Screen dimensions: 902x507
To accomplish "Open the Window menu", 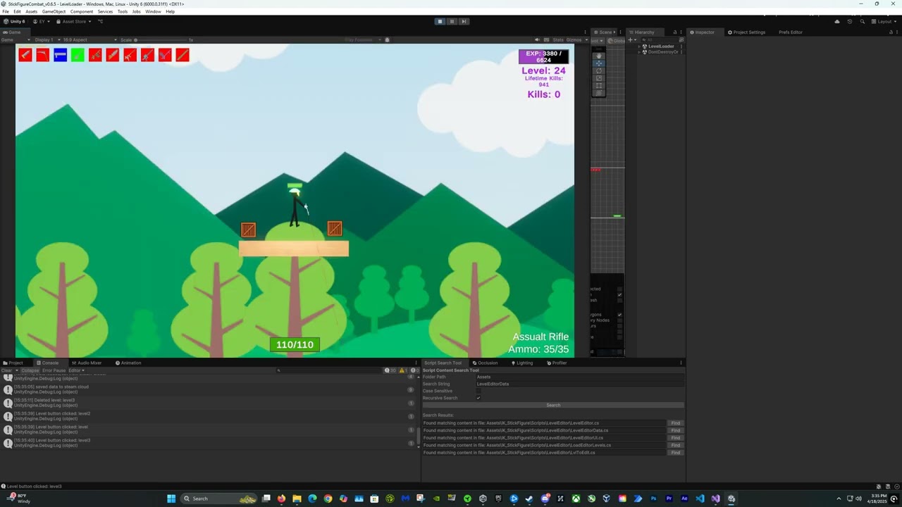I will point(153,11).
